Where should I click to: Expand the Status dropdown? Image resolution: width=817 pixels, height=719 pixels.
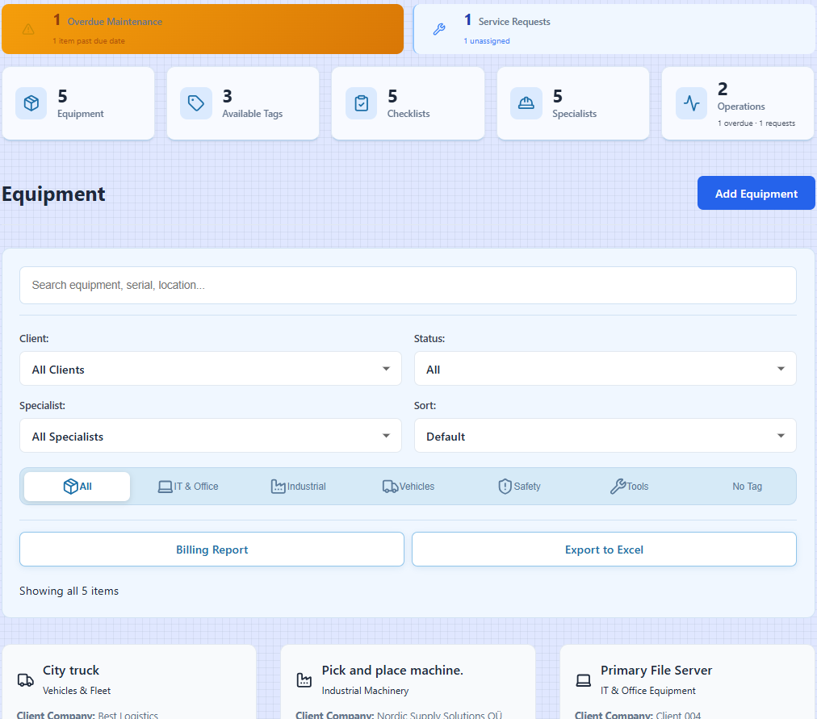604,367
